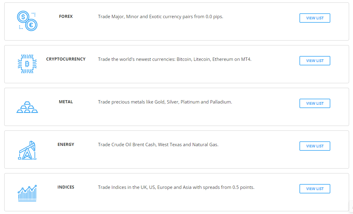The image size is (353, 214).
Task: Select the FOREX heading label
Action: pyautogui.click(x=66, y=16)
